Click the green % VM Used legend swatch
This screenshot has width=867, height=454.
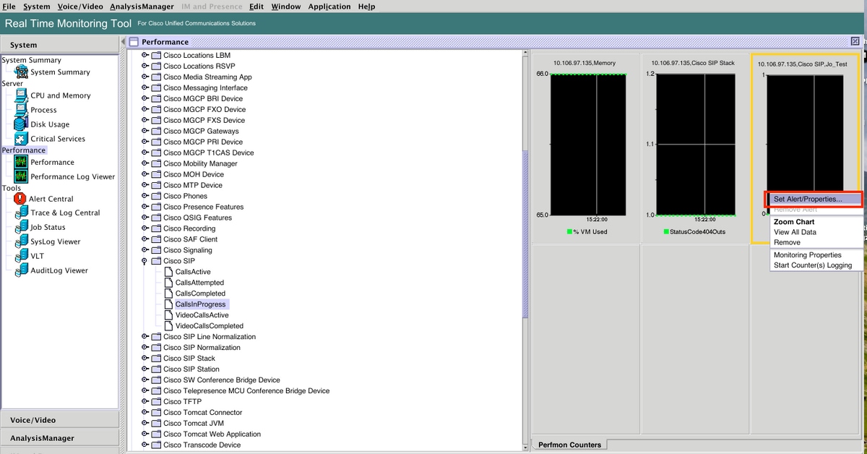tap(569, 231)
